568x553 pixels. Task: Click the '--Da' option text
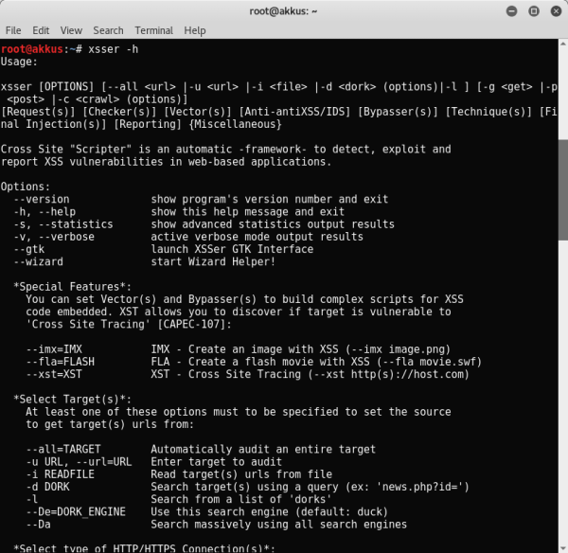tap(39, 525)
